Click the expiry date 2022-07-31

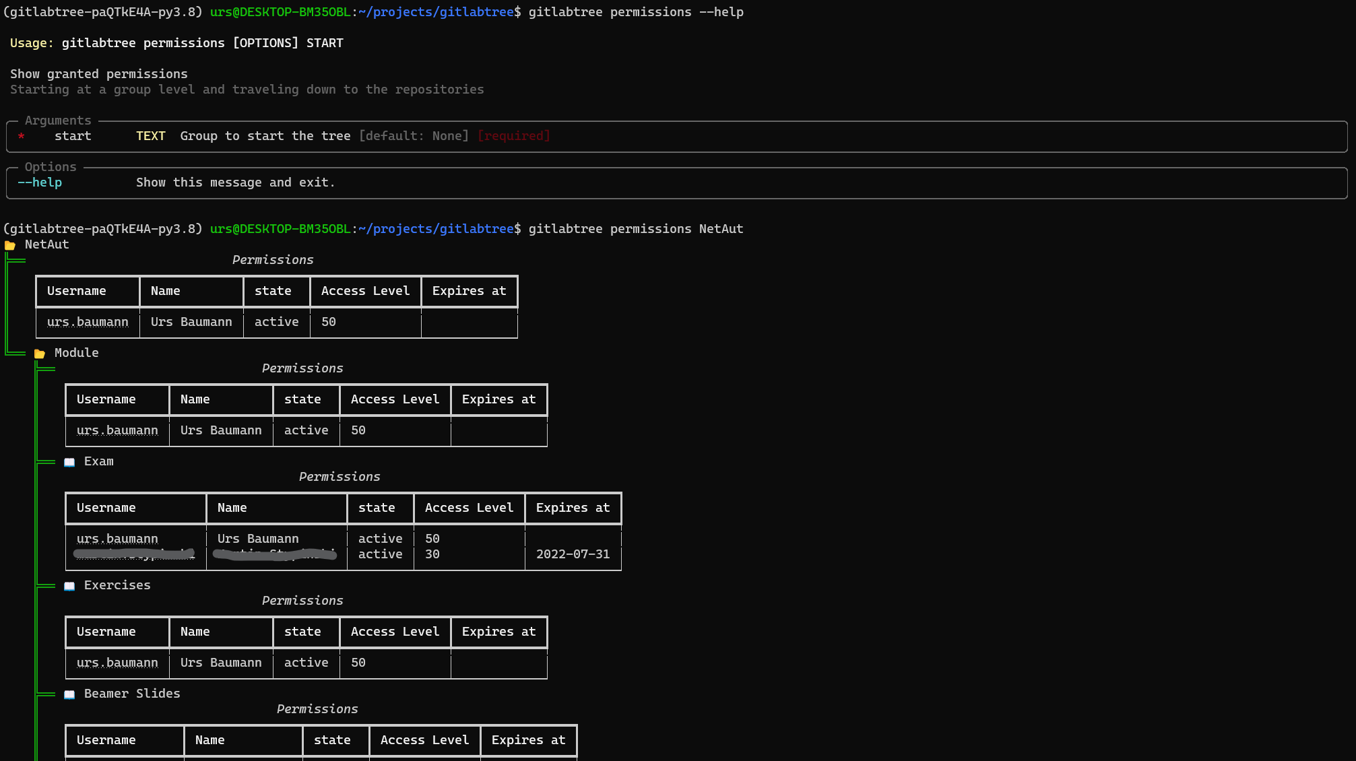[573, 554]
